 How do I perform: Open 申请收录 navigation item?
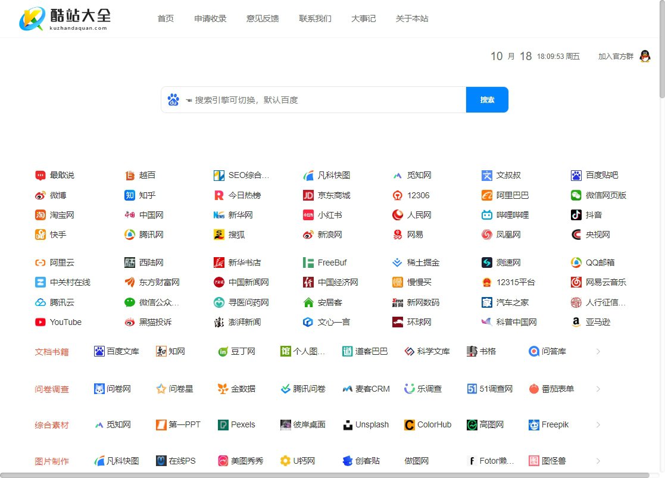click(210, 18)
